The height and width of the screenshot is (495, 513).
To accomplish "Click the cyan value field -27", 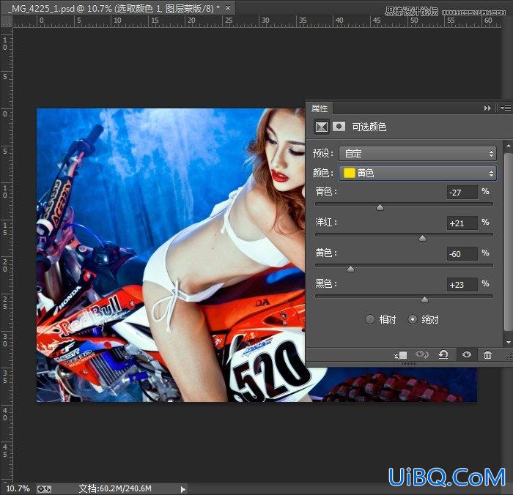I will click(x=462, y=193).
